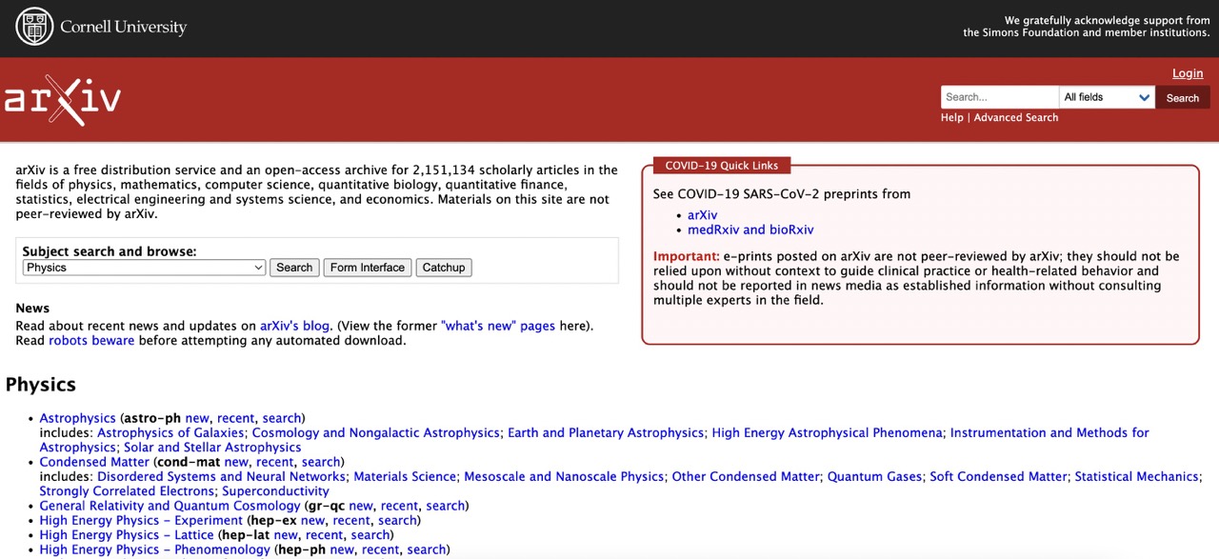
Task: Open the astro-ph recent link
Action: [x=235, y=418]
